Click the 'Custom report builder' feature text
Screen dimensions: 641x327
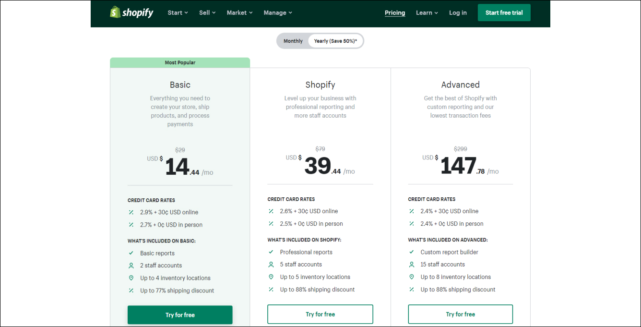click(x=450, y=253)
